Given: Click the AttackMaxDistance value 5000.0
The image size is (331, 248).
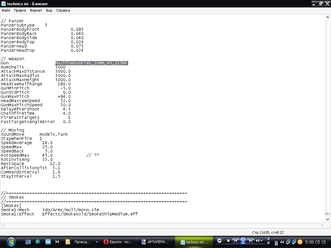Looking at the screenshot, I should point(63,71).
